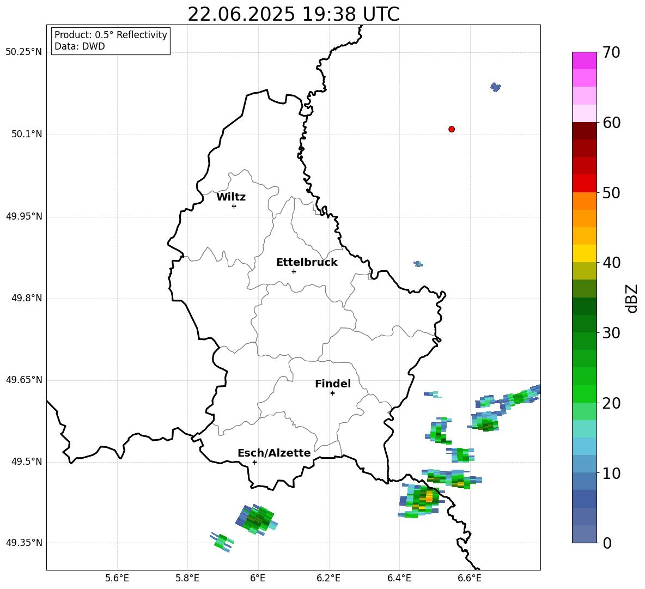Click the radar echo with orange core near southeast border
The image size is (645, 589).
click(421, 500)
